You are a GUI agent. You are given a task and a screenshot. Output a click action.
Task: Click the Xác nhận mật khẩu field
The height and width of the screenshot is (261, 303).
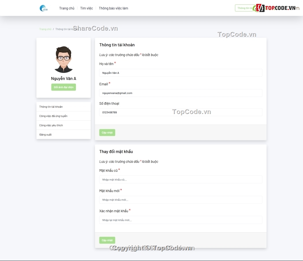(x=181, y=220)
